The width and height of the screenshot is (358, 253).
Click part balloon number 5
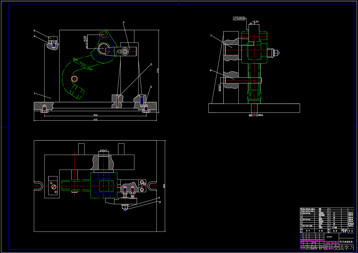151,64
